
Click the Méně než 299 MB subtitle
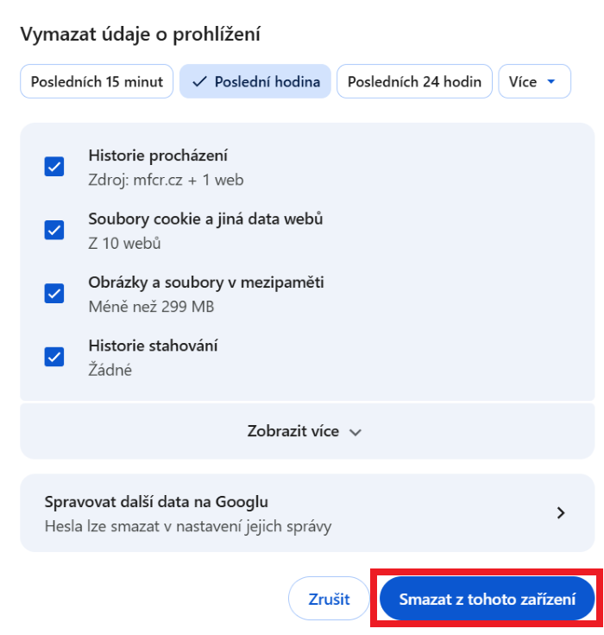(x=151, y=306)
